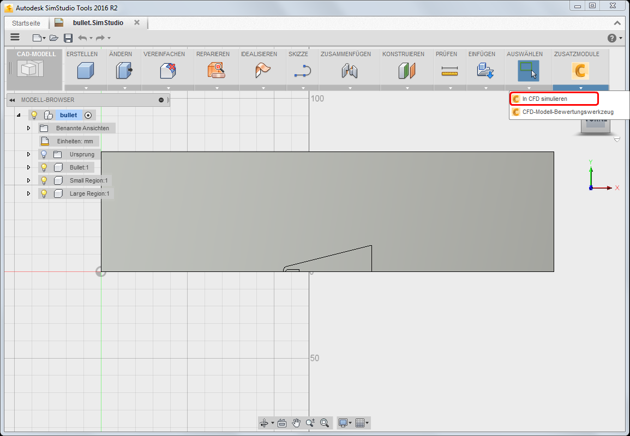Select Einheiten: mm item
630x436 pixels.
75,141
